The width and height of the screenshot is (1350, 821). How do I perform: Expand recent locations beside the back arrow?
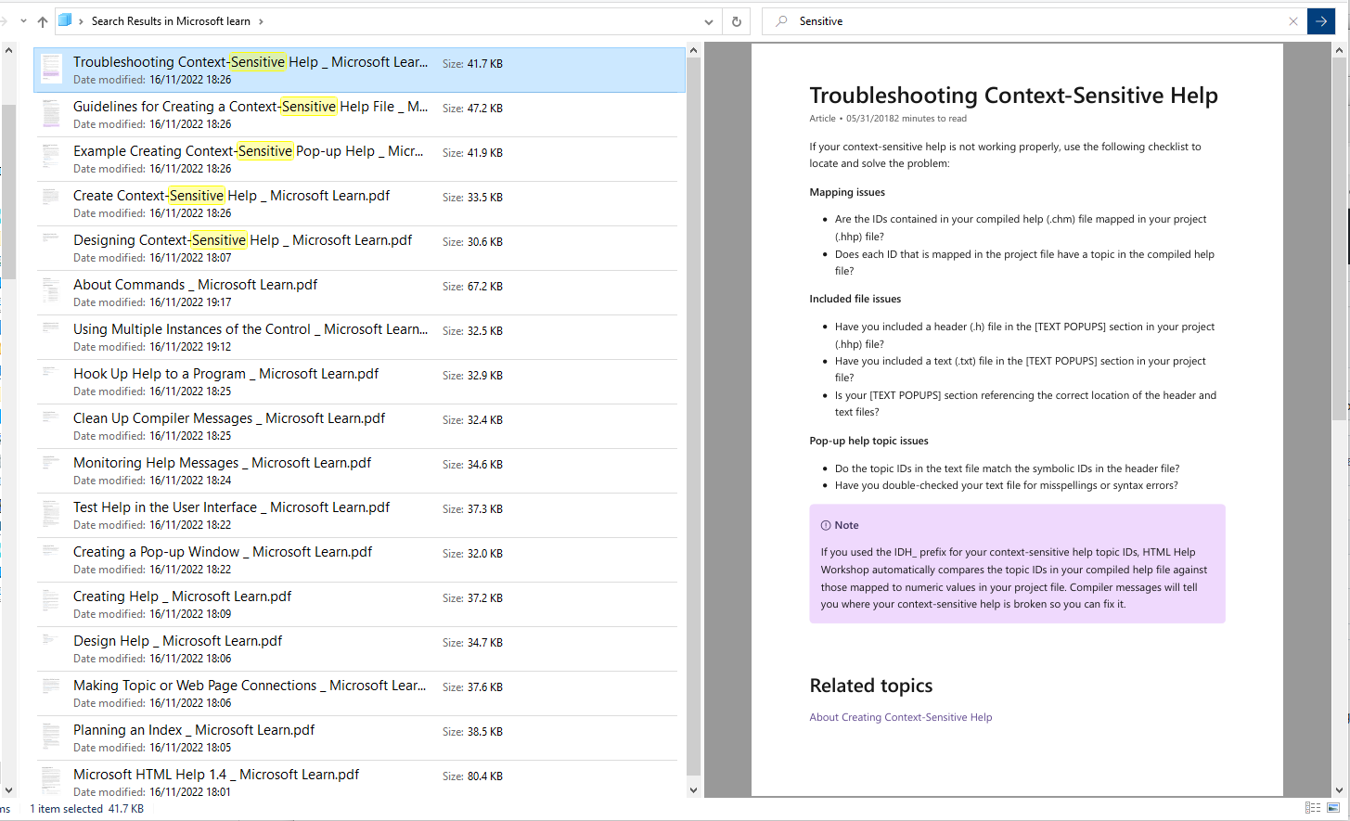pos(23,20)
